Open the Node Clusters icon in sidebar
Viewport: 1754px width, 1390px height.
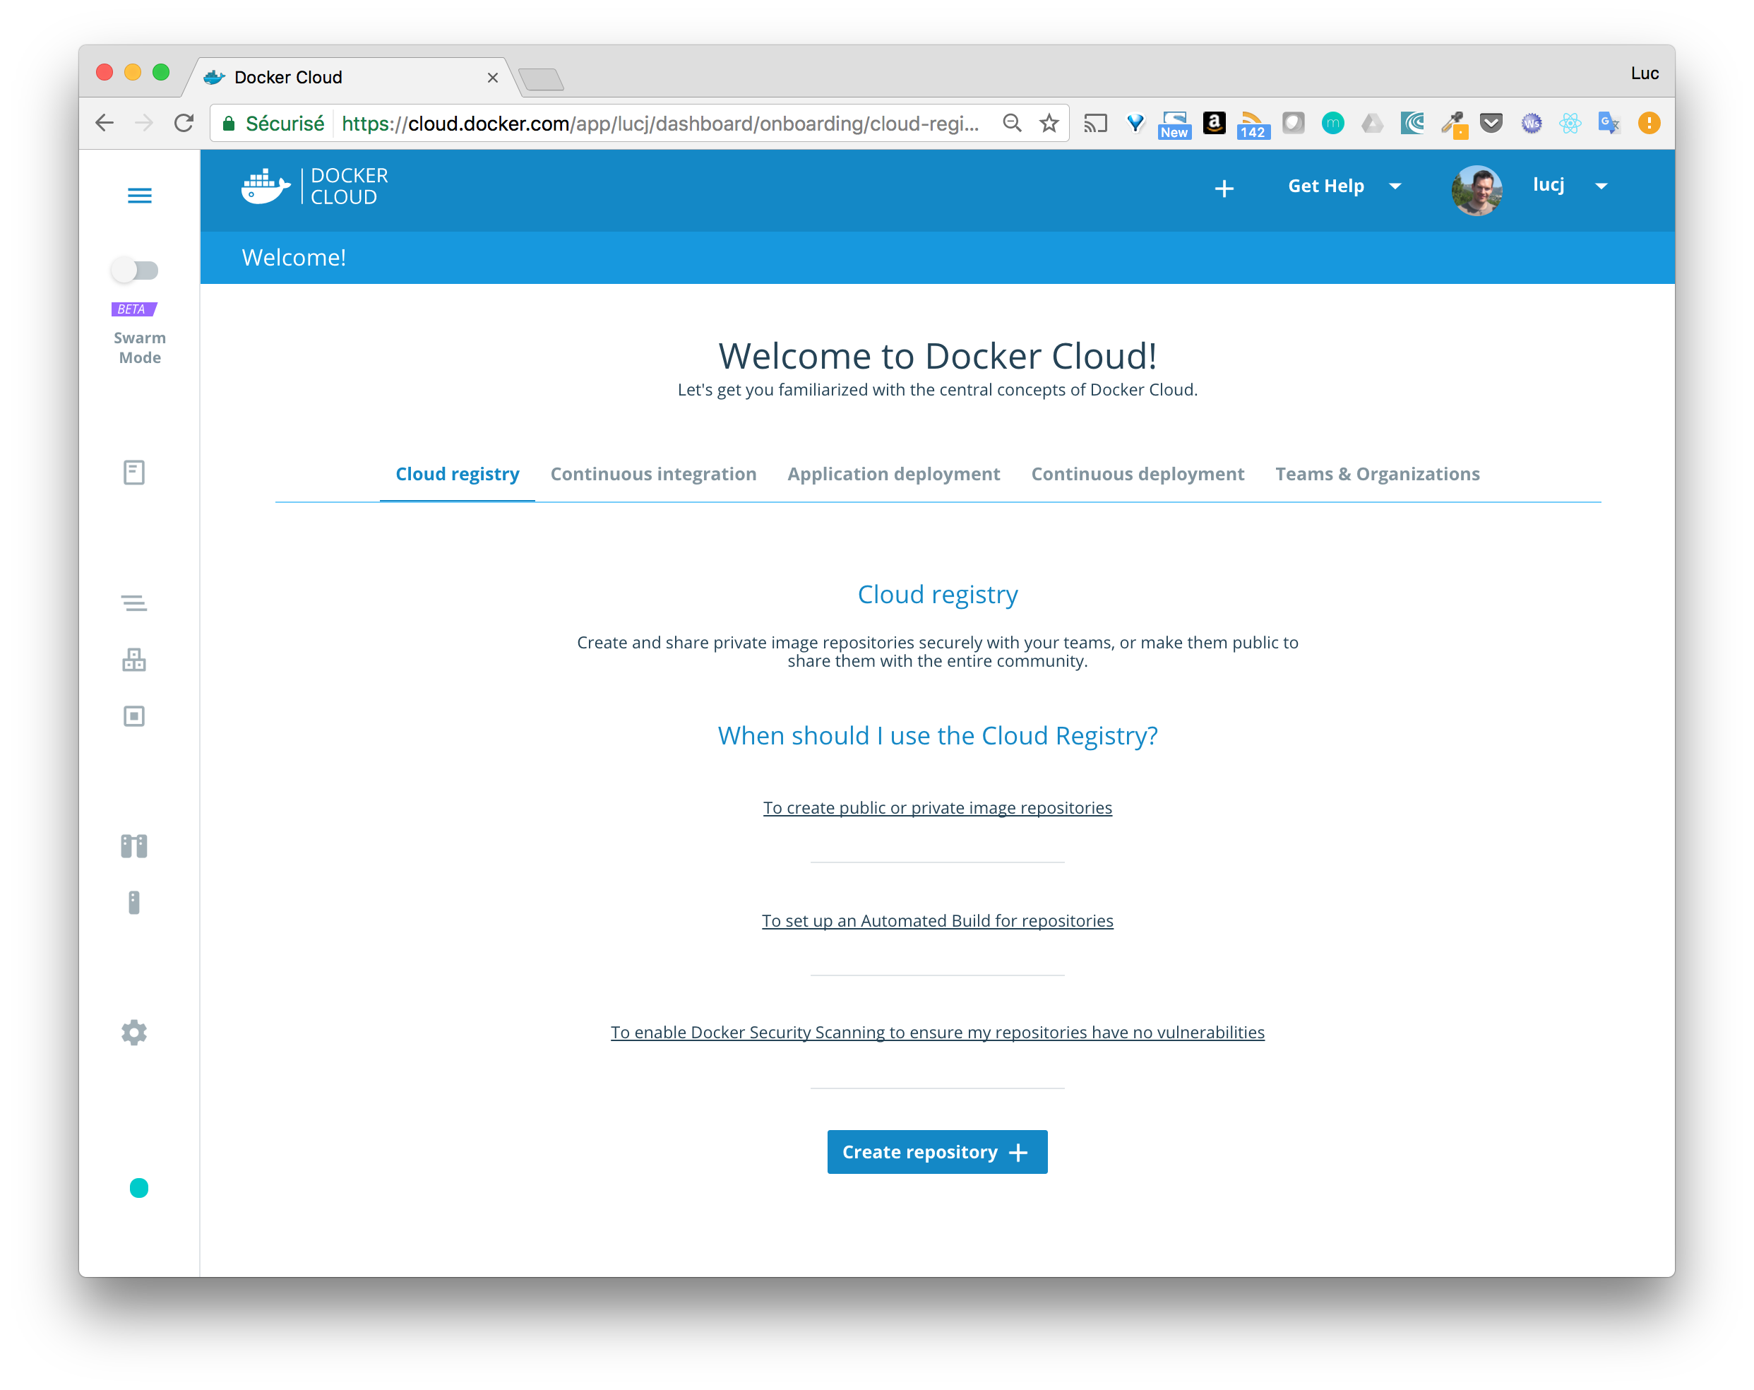tap(134, 846)
